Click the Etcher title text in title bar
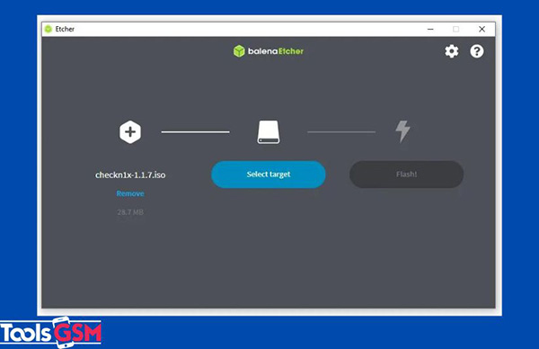The width and height of the screenshot is (539, 349). (x=65, y=29)
